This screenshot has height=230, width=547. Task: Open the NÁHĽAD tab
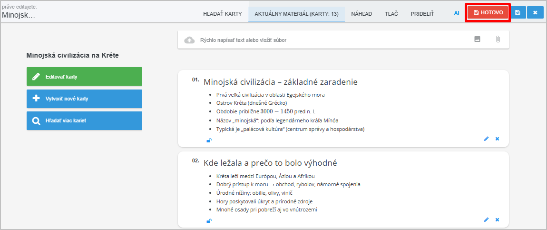(x=361, y=14)
